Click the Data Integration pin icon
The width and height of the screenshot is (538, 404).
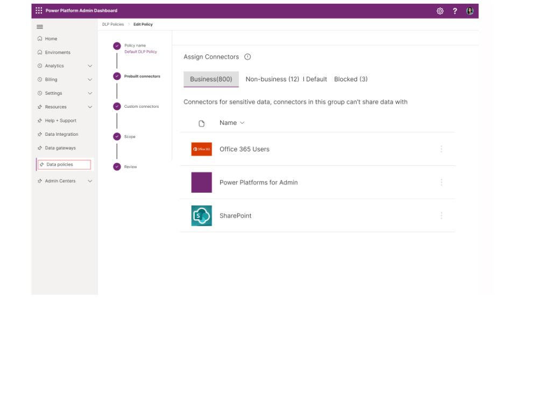40,134
